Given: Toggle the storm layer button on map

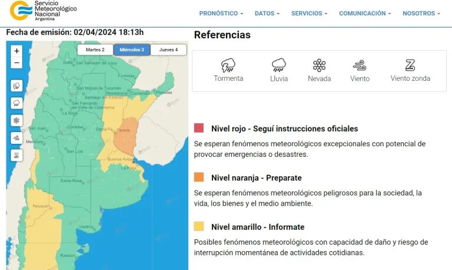Looking at the screenshot, I should [x=16, y=85].
